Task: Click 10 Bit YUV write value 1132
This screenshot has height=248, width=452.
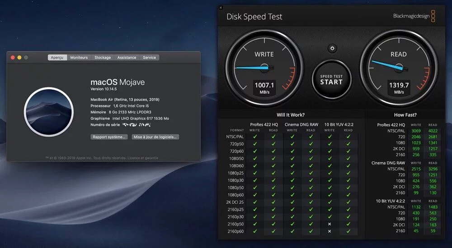Action: pyautogui.click(x=416, y=207)
